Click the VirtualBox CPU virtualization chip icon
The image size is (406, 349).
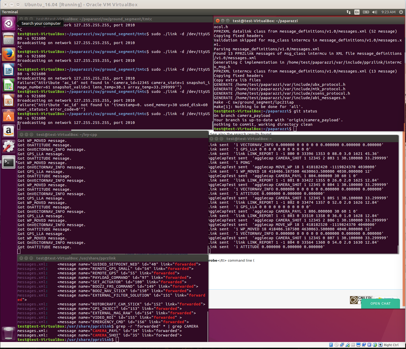click(369, 345)
